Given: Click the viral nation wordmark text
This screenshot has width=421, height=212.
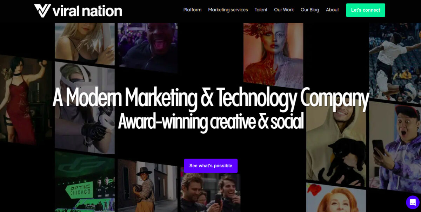Looking at the screenshot, I should coord(87,11).
